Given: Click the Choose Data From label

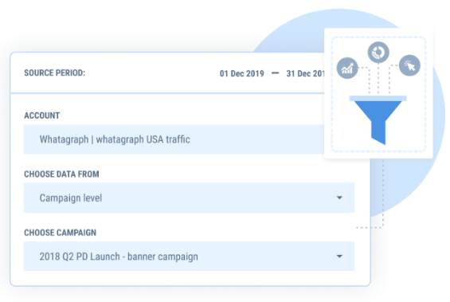Looking at the screenshot, I should [61, 175].
